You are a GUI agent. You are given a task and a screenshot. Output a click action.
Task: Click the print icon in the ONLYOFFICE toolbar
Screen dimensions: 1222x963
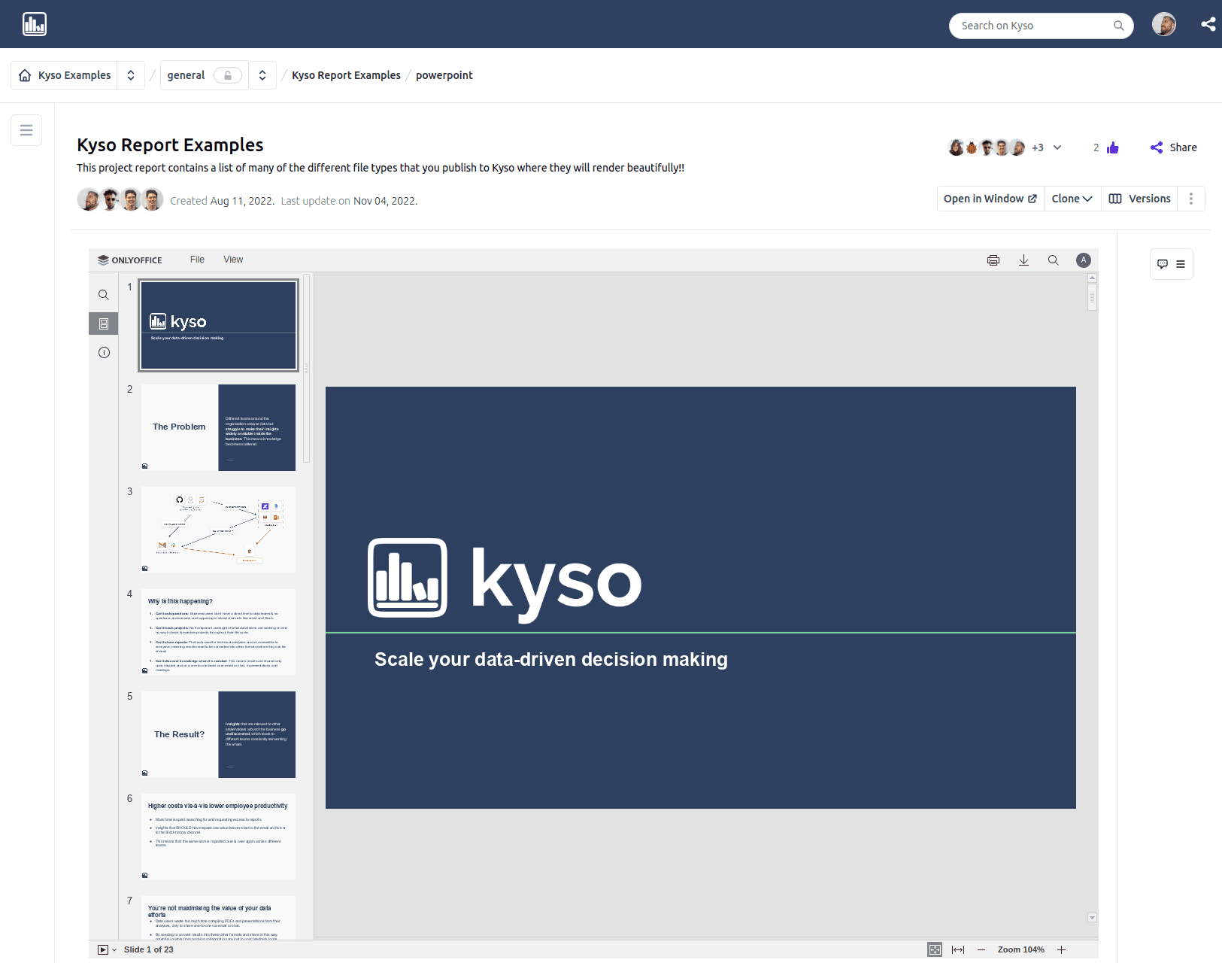point(993,260)
